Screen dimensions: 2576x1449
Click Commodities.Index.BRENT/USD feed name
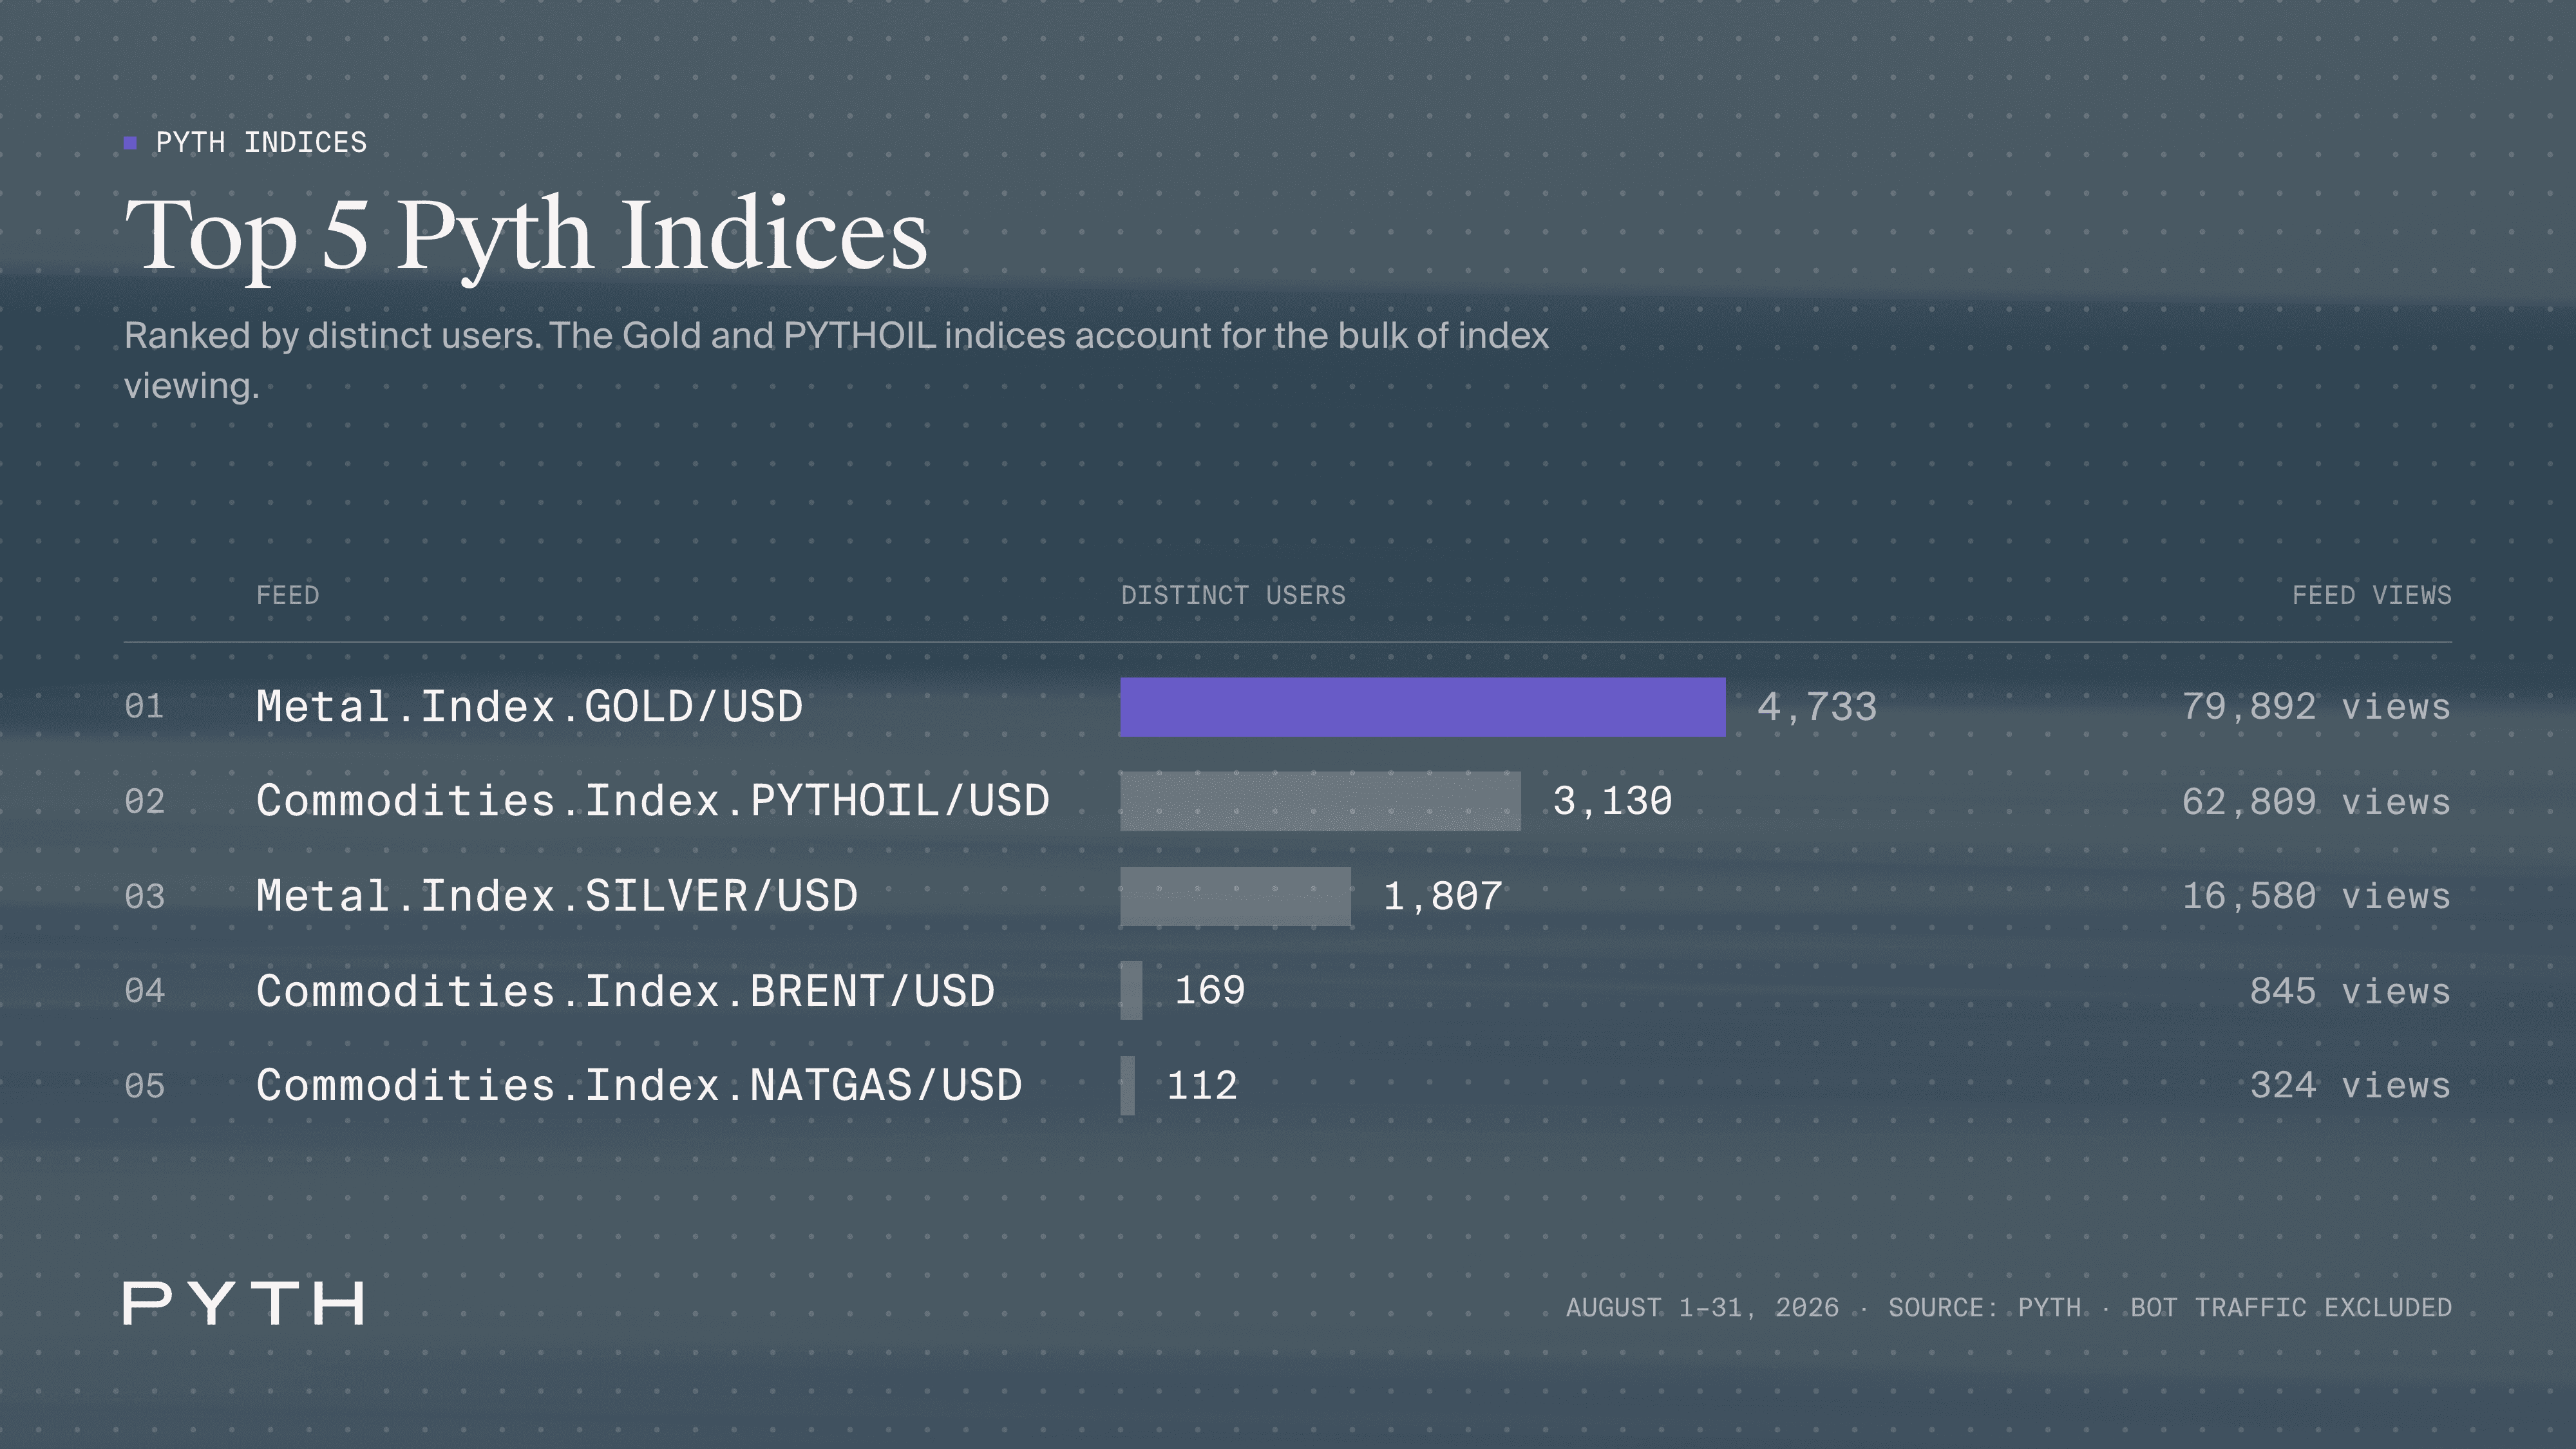coord(626,991)
